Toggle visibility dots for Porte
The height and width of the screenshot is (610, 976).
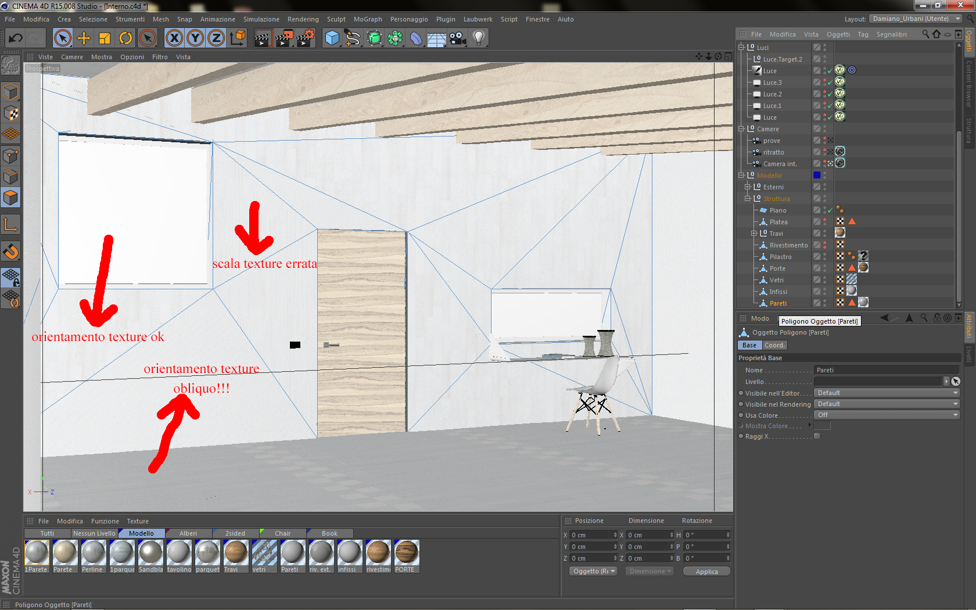click(x=824, y=268)
